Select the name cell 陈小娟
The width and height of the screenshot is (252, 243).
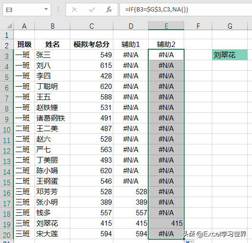tap(53, 171)
